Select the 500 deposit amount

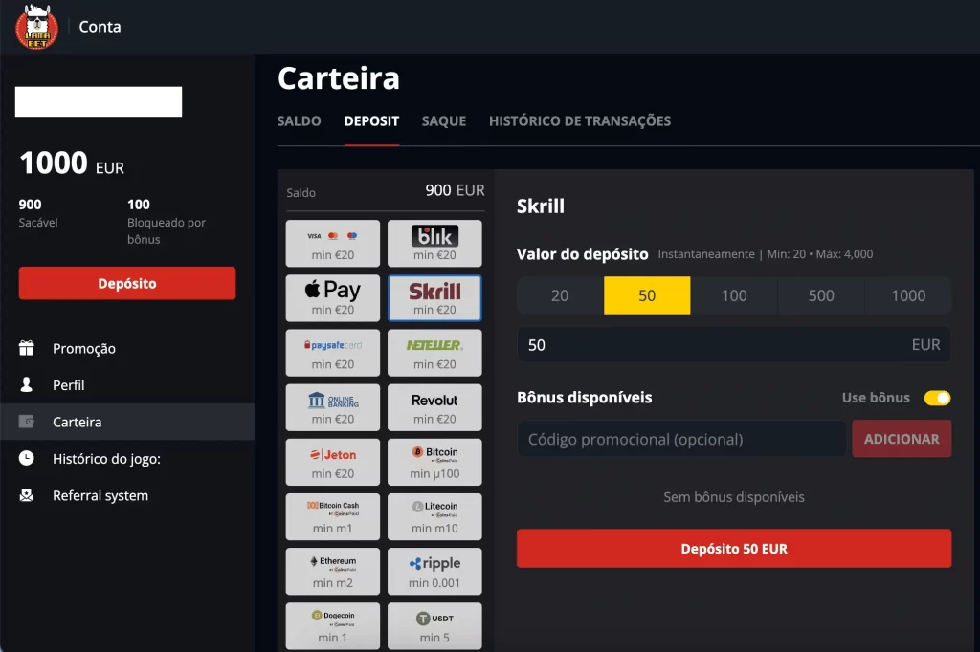pyautogui.click(x=820, y=295)
